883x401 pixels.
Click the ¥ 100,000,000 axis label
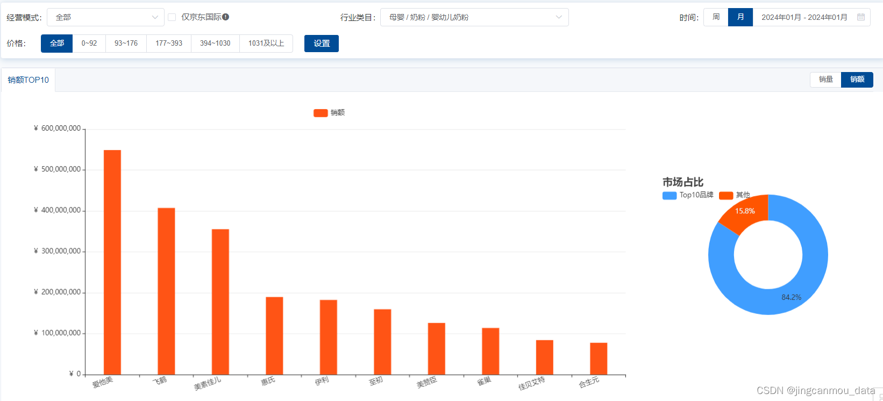(x=57, y=333)
